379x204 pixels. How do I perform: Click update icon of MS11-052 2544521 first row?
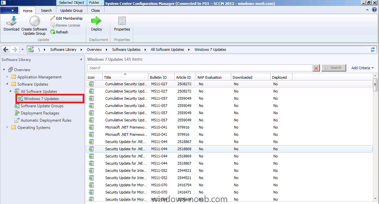(91, 171)
